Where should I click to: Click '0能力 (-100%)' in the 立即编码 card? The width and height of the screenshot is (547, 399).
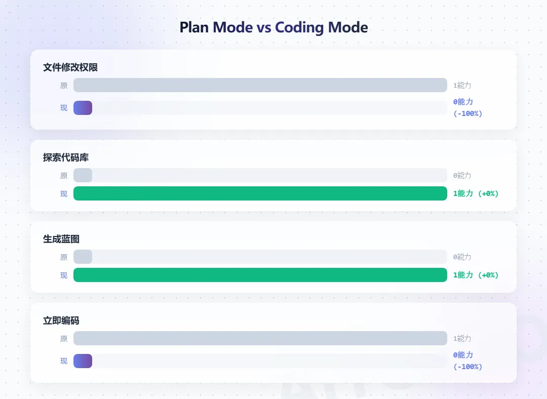[x=467, y=361]
